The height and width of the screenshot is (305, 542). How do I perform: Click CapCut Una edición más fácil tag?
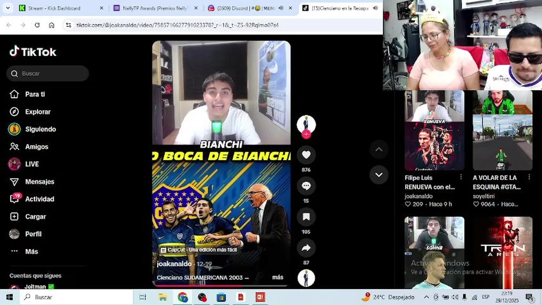click(x=198, y=250)
